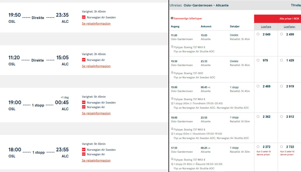Click info icon next to Flytype Boeing 737-800
Screen dimensions: 301x172
[172, 73]
